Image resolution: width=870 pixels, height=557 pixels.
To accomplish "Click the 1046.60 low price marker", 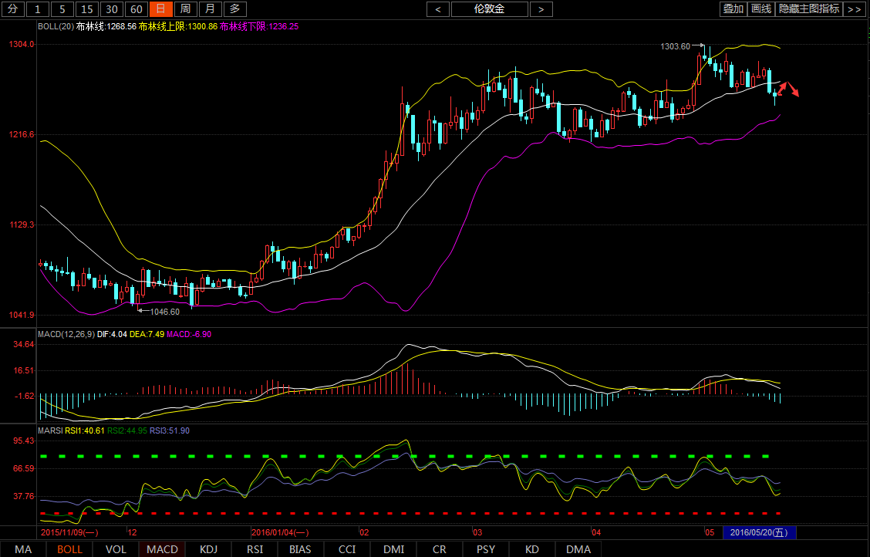I will pos(165,312).
